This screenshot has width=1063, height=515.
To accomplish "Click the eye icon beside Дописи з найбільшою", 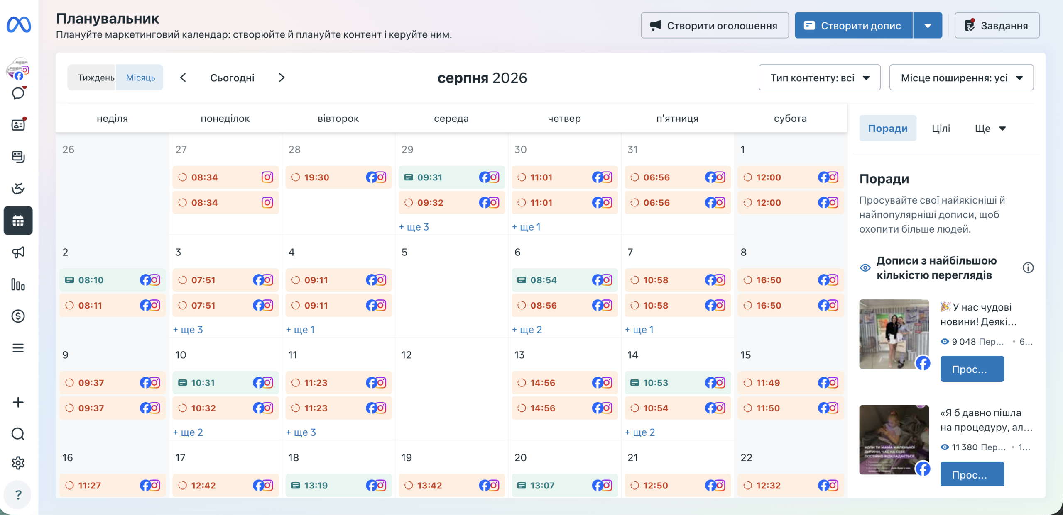I will [865, 268].
